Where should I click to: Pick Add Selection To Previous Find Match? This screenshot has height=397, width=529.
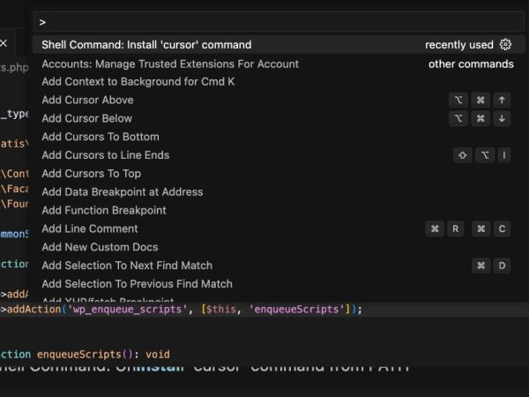pos(279,284)
